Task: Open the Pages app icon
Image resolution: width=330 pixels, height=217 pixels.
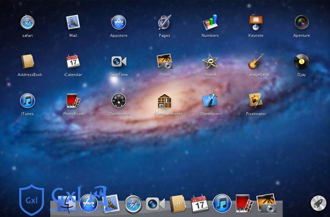Action: pos(164,23)
